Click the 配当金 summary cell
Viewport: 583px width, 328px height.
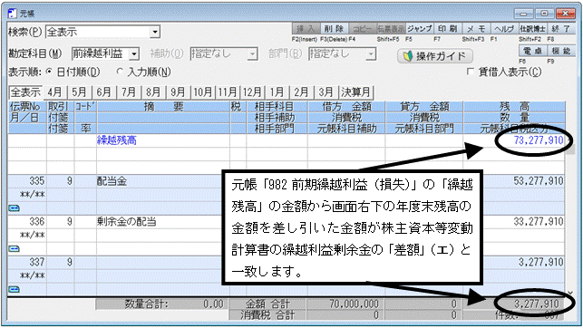pos(112,181)
